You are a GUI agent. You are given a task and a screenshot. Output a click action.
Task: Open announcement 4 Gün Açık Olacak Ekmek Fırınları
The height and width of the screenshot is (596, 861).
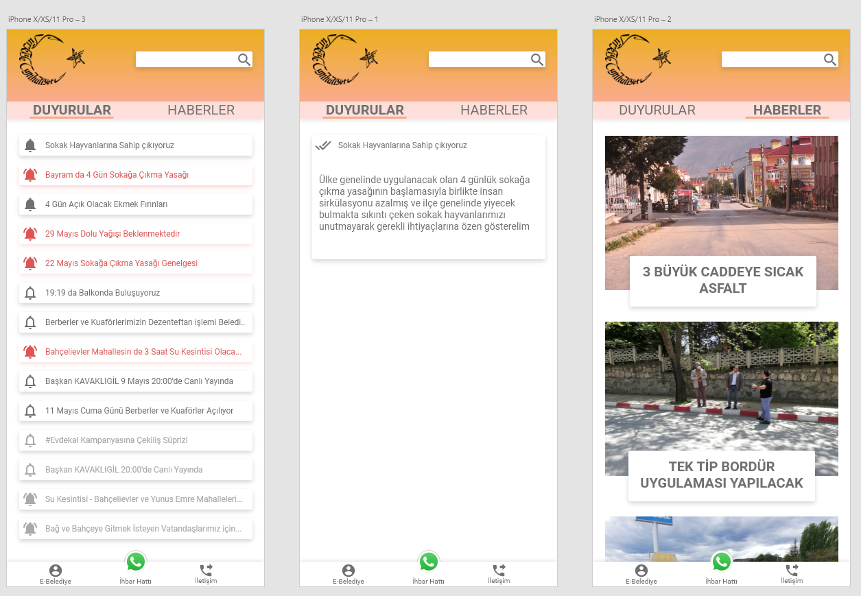[136, 204]
